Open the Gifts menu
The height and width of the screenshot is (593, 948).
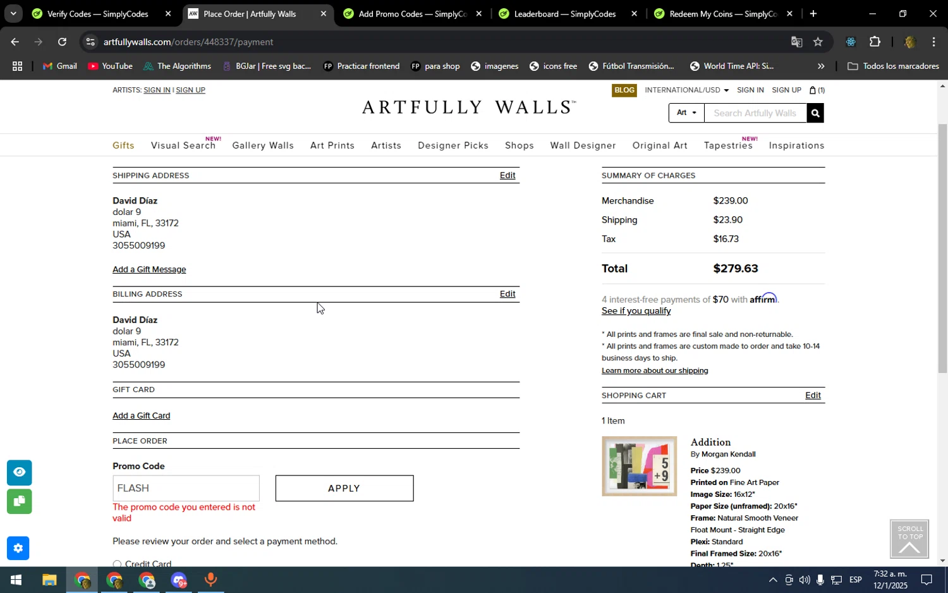(x=123, y=145)
